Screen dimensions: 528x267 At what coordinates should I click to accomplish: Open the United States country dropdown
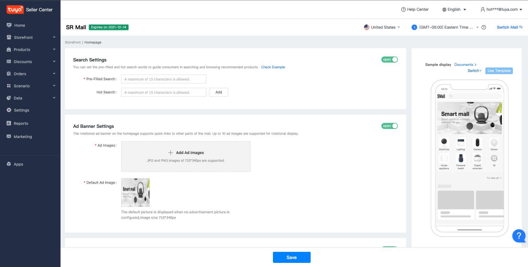[382, 27]
